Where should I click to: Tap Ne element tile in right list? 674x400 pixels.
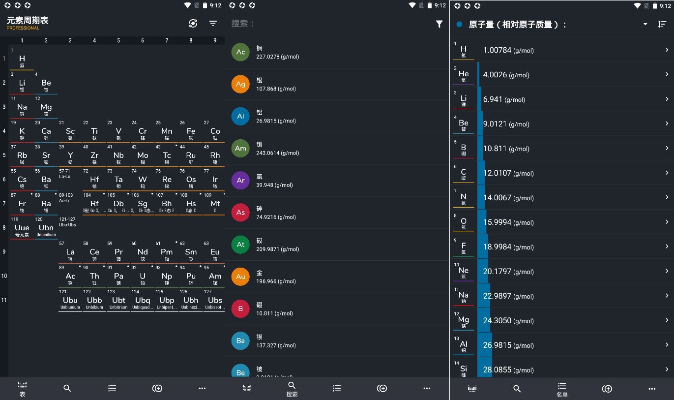(464, 271)
